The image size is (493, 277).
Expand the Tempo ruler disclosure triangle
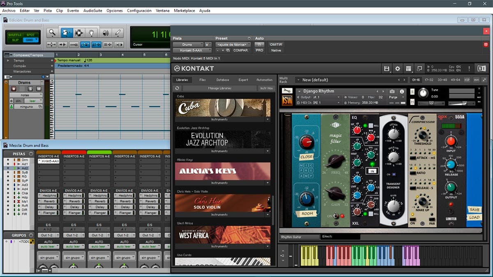pyautogui.click(x=8, y=60)
